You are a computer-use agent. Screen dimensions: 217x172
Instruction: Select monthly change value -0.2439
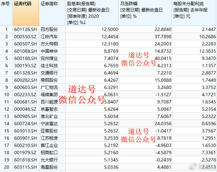[163, 160]
